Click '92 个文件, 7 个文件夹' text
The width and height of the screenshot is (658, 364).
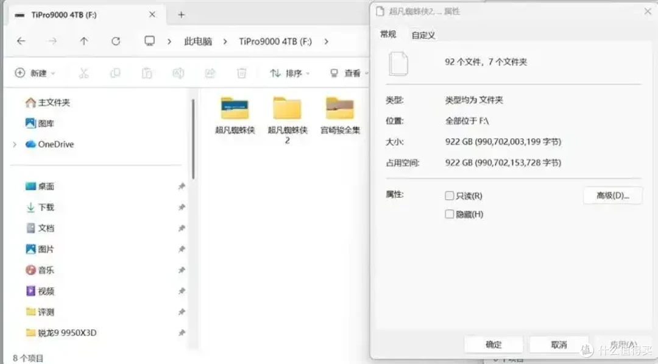coord(486,62)
